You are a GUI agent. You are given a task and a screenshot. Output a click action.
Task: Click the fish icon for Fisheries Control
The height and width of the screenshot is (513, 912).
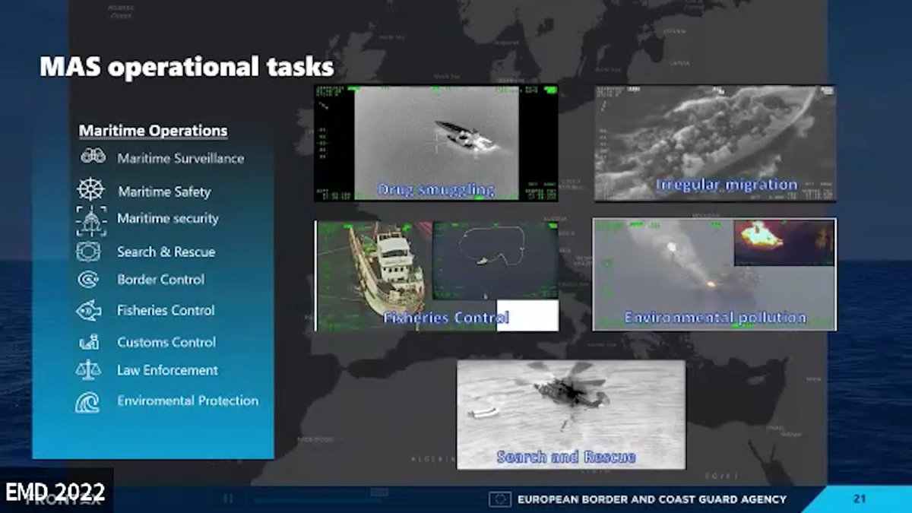(x=88, y=310)
